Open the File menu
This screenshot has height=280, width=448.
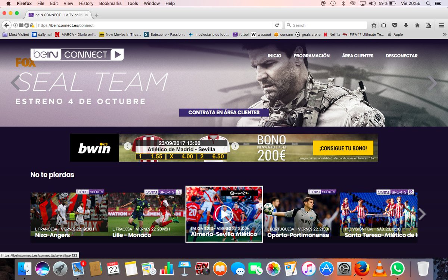(41, 3)
